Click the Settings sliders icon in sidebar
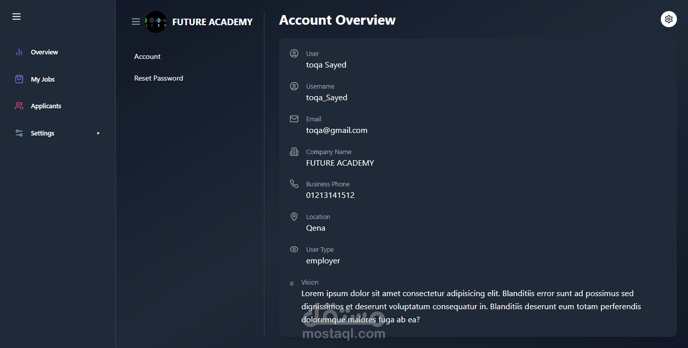Viewport: 688px width, 348px height. click(x=19, y=133)
